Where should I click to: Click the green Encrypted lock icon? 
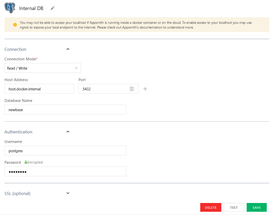click(x=26, y=162)
